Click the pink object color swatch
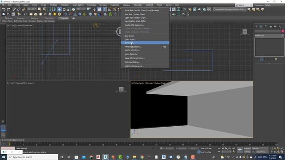This screenshot has width=285, height=160. [283, 32]
